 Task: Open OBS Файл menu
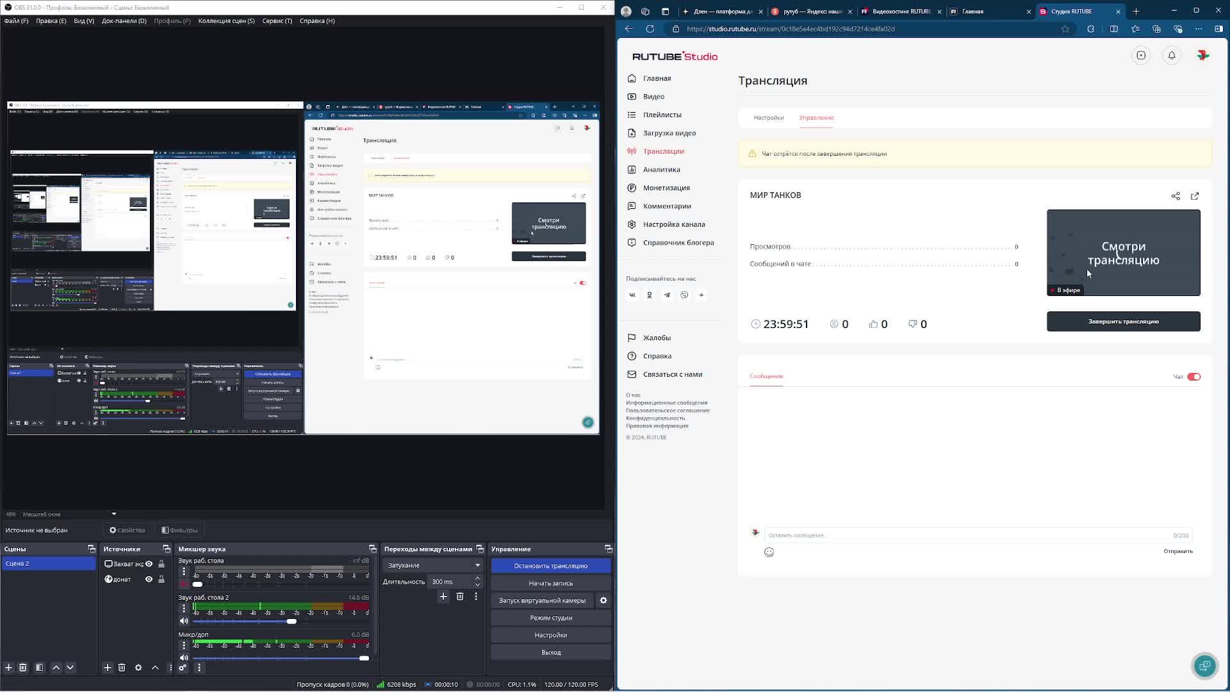(16, 21)
